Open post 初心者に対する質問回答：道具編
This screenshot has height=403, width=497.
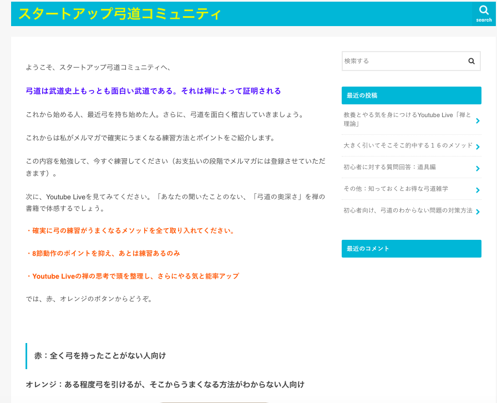pos(389,167)
